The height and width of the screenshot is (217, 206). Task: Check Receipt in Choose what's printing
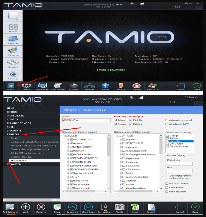167,136
